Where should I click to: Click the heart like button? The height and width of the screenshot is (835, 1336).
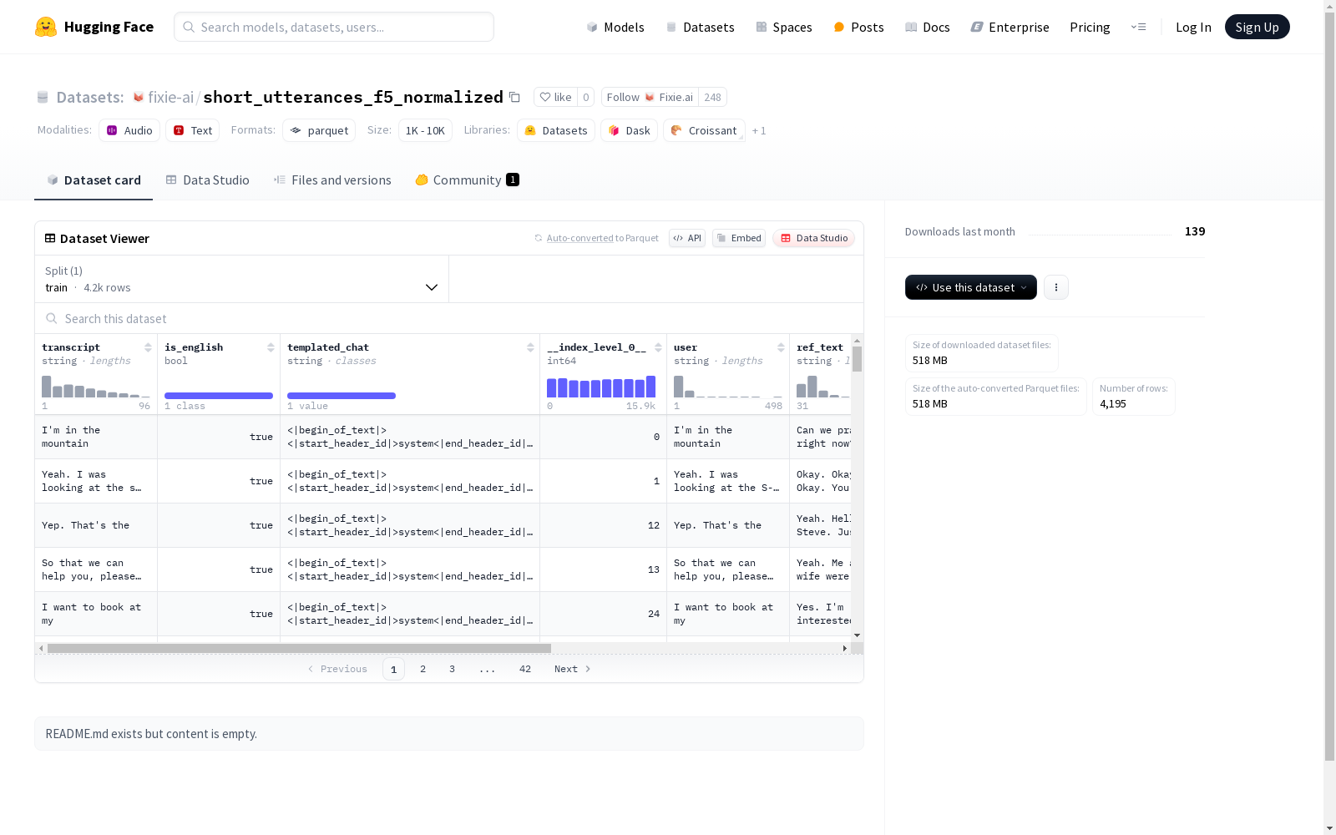(x=555, y=98)
